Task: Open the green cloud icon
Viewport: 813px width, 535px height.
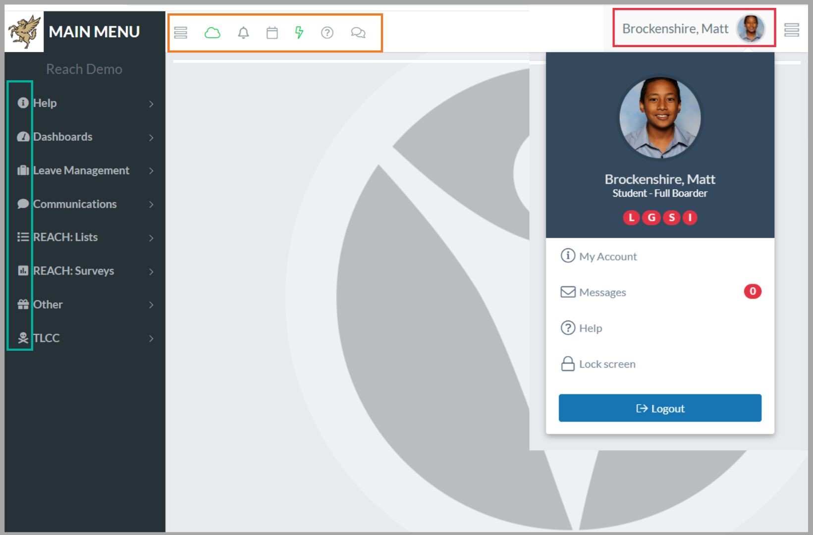Action: coord(212,33)
